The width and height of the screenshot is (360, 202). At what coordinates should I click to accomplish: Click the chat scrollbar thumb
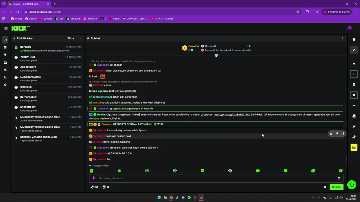[347, 159]
